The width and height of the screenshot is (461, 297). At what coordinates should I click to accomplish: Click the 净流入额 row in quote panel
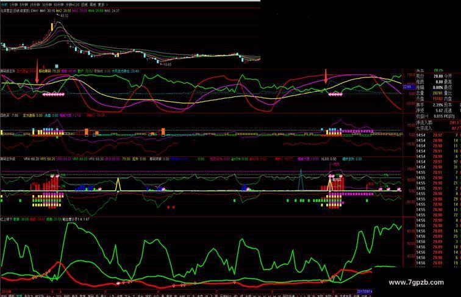click(x=438, y=123)
